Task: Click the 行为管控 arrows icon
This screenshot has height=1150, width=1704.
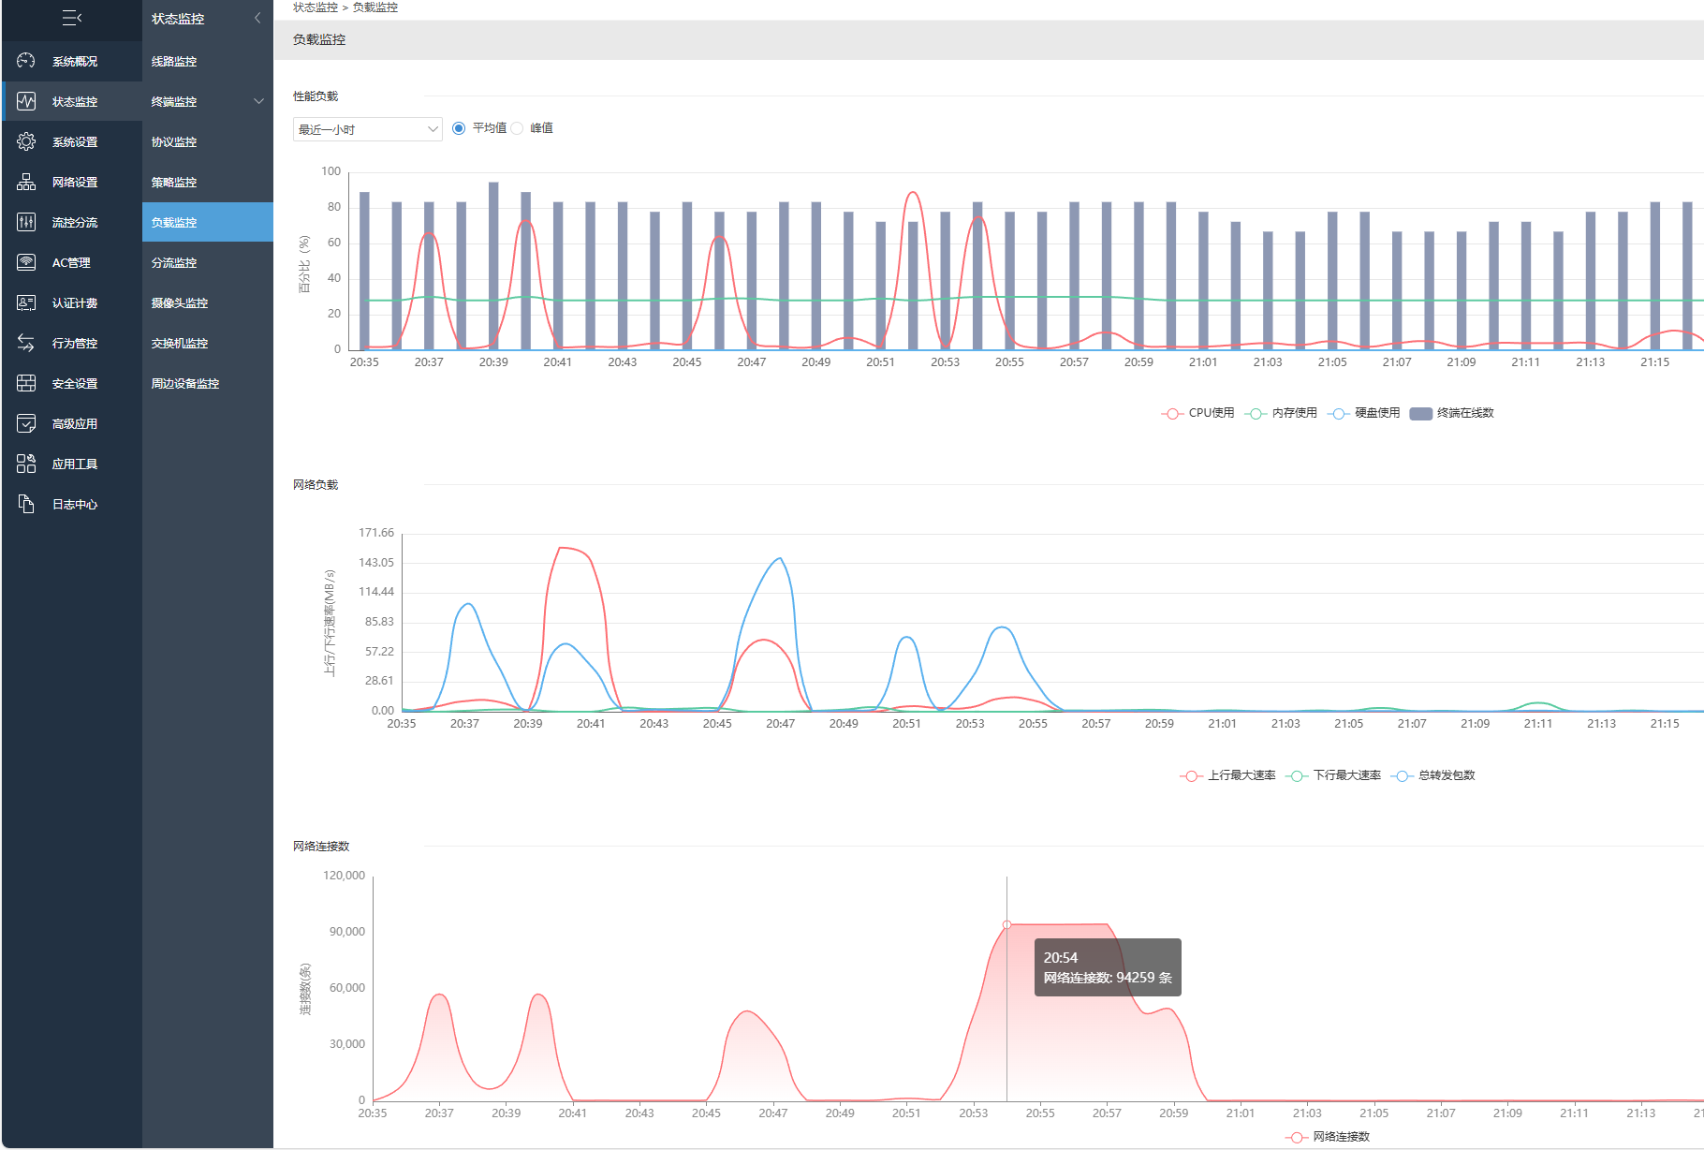Action: 26,343
